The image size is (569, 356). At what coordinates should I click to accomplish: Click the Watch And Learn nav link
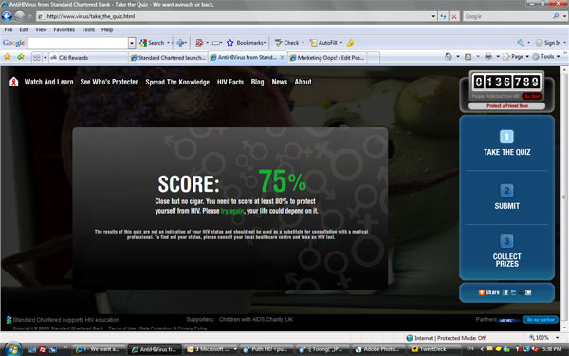tap(49, 82)
